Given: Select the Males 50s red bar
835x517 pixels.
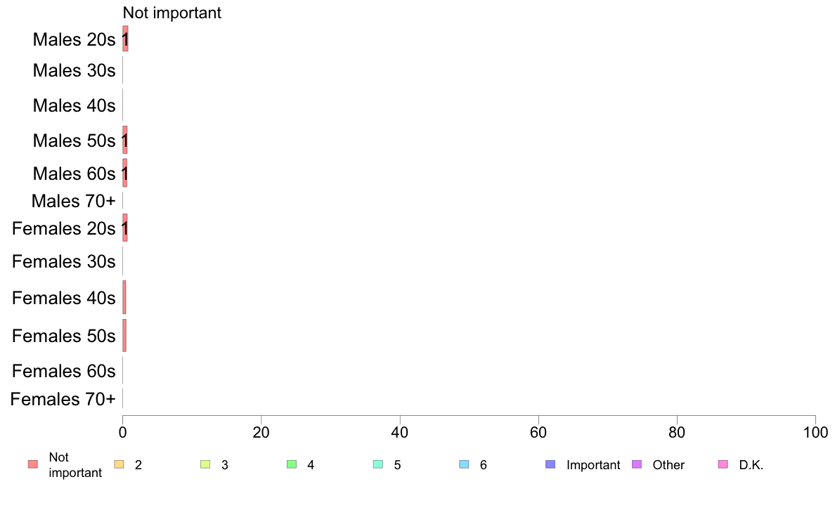Looking at the screenshot, I should (124, 140).
